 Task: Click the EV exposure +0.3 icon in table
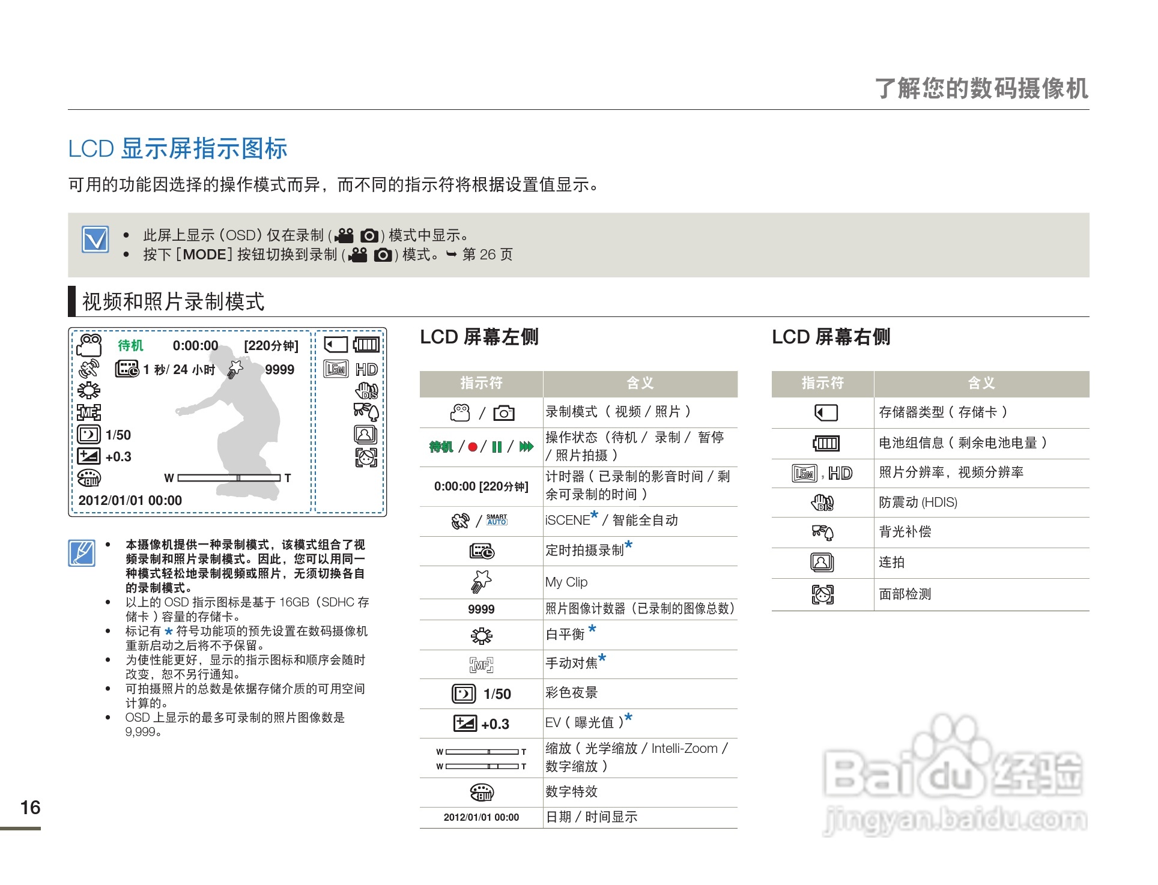coord(465,723)
